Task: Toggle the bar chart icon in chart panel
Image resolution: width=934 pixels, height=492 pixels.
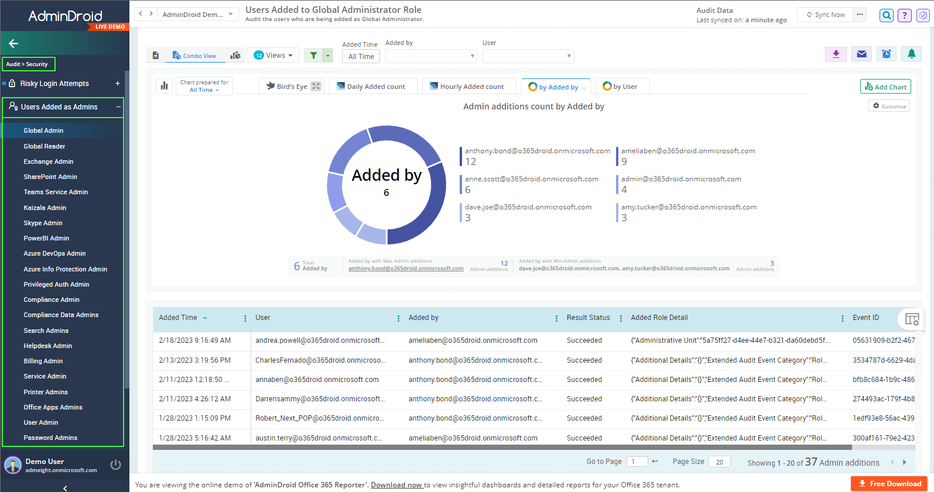Action: [165, 86]
